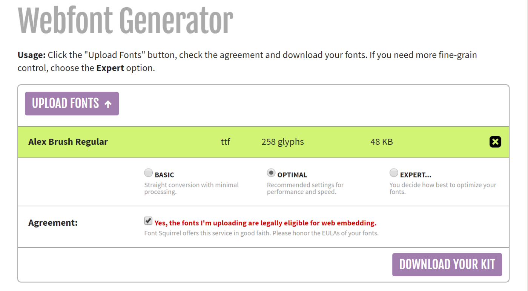
Task: Open the EXPERT options
Action: (394, 173)
